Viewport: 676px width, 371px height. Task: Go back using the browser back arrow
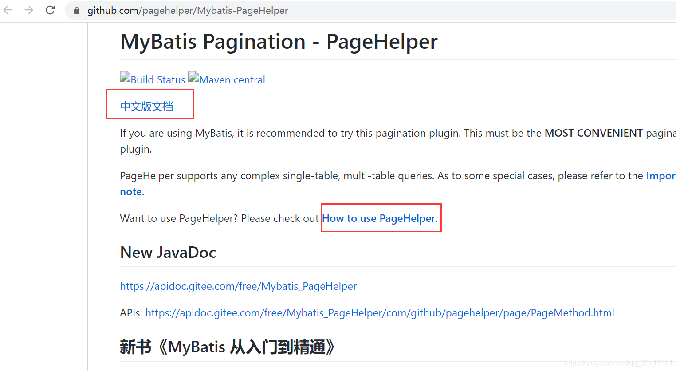coord(8,10)
